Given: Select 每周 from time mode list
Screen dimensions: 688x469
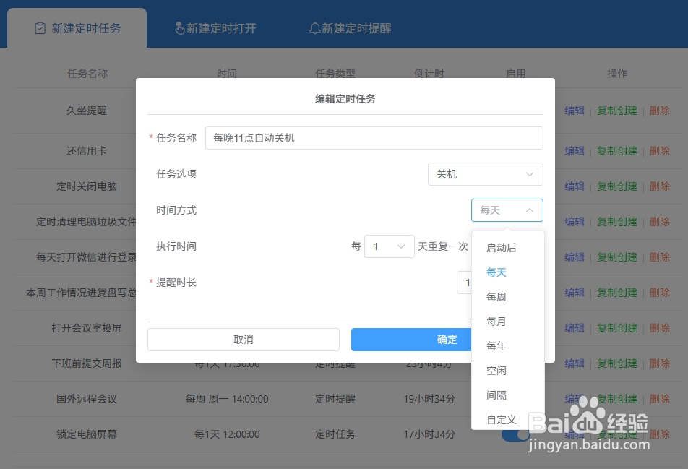Looking at the screenshot, I should (x=507, y=297).
